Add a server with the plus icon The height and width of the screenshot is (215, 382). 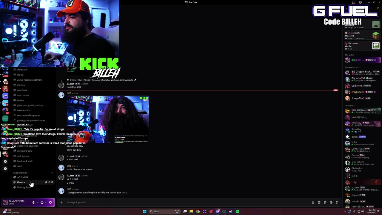point(5,161)
